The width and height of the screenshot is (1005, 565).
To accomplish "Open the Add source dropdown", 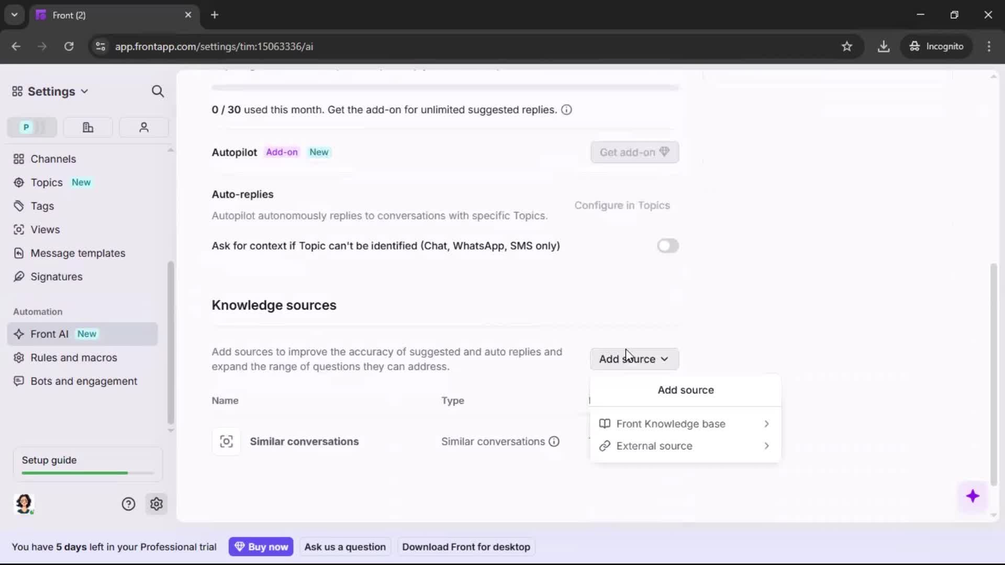I will [634, 359].
